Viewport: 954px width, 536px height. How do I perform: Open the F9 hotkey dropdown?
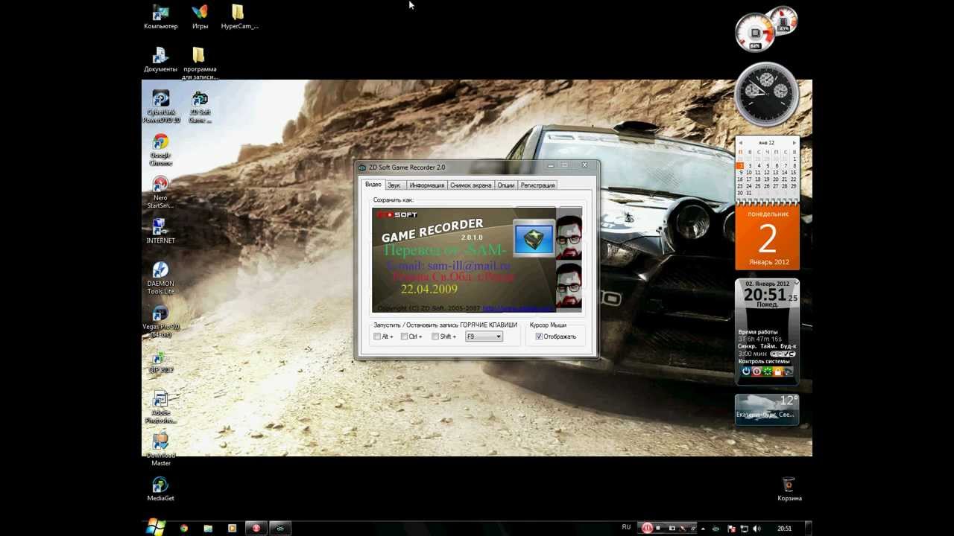click(x=484, y=336)
